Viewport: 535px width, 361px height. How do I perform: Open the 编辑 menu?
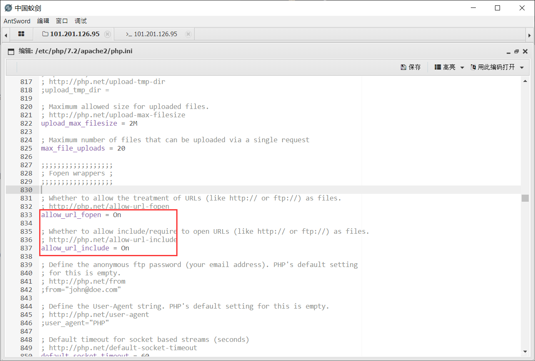click(43, 21)
